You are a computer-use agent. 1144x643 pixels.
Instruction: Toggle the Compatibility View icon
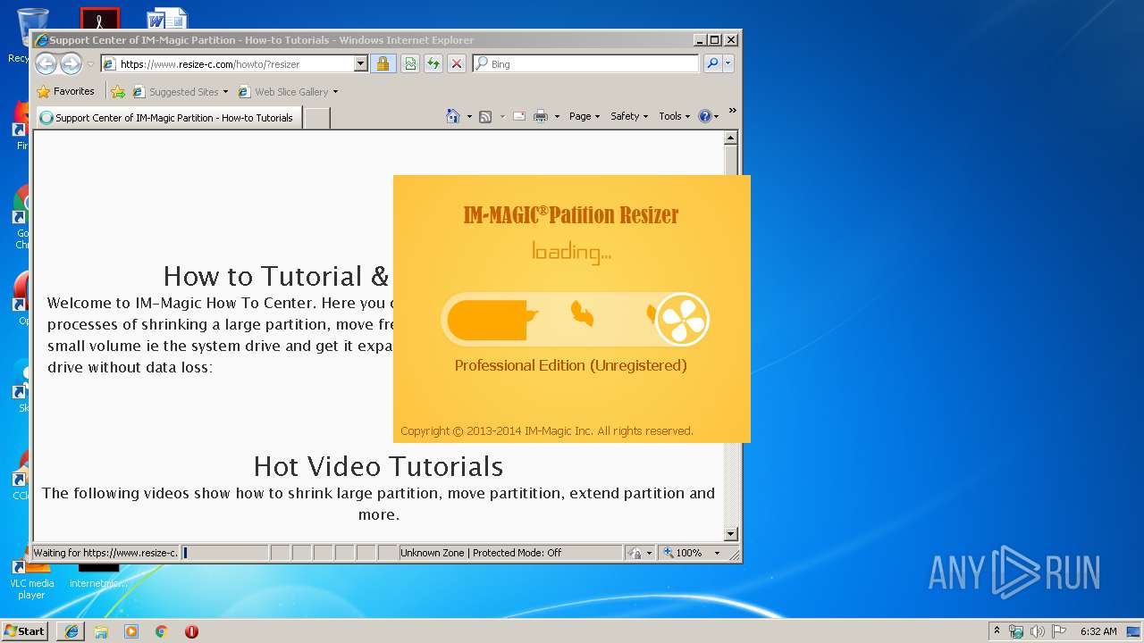pos(410,63)
